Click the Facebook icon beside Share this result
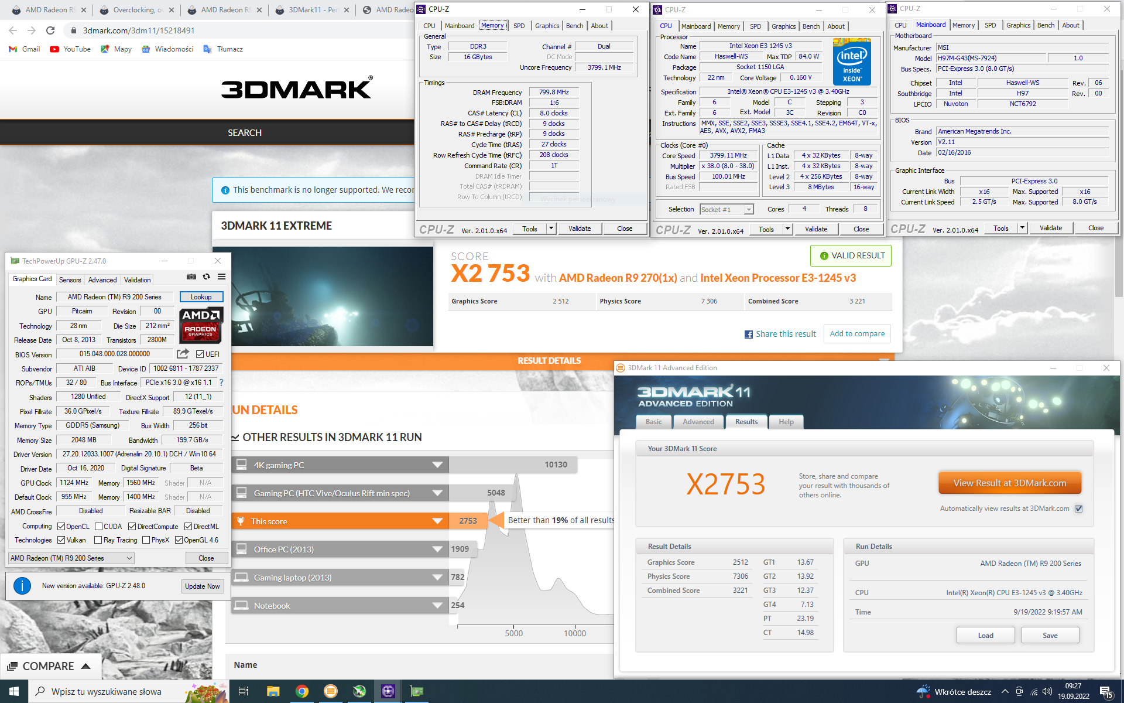Viewport: 1124px width, 703px height. click(748, 335)
